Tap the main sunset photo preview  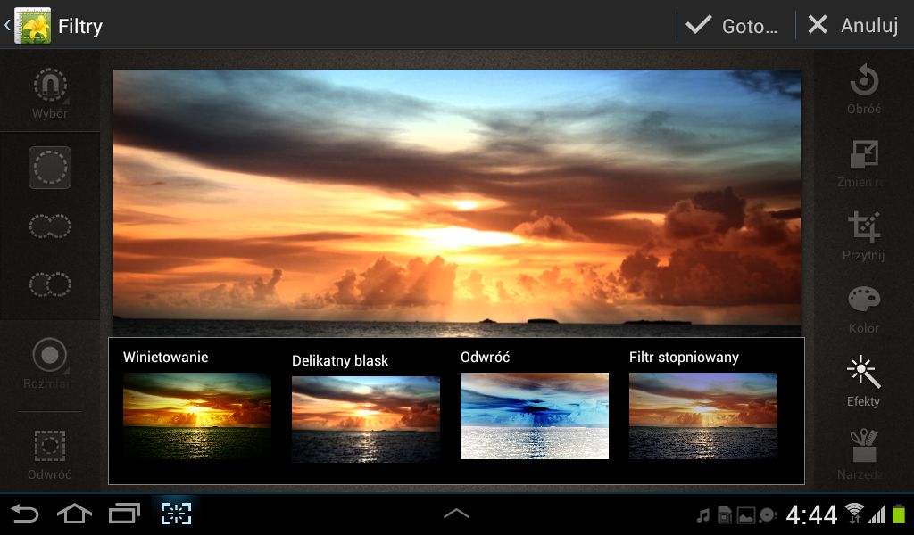click(x=456, y=203)
